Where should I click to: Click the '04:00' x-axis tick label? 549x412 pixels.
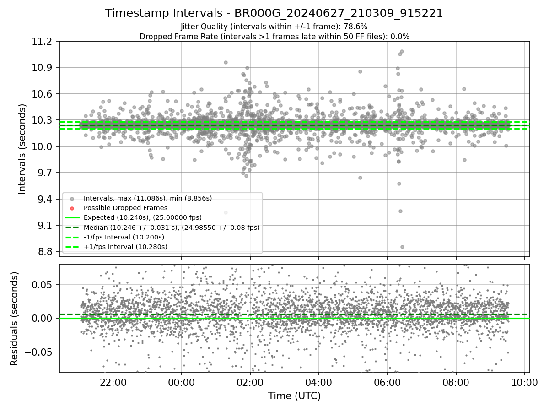[x=319, y=383]
